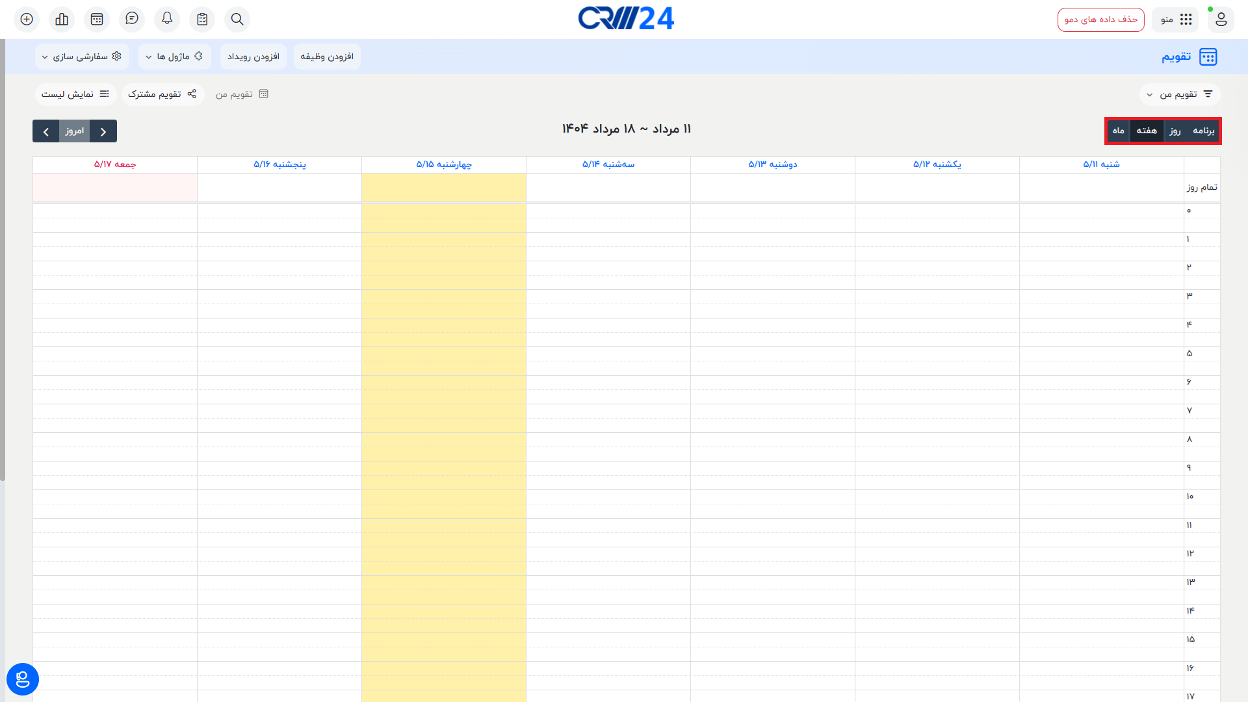1248x702 pixels.
Task: Click the notification bell icon
Action: click(x=167, y=19)
